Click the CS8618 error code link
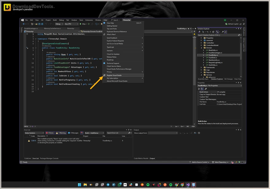This screenshot has height=189, width=270. (x=33, y=140)
